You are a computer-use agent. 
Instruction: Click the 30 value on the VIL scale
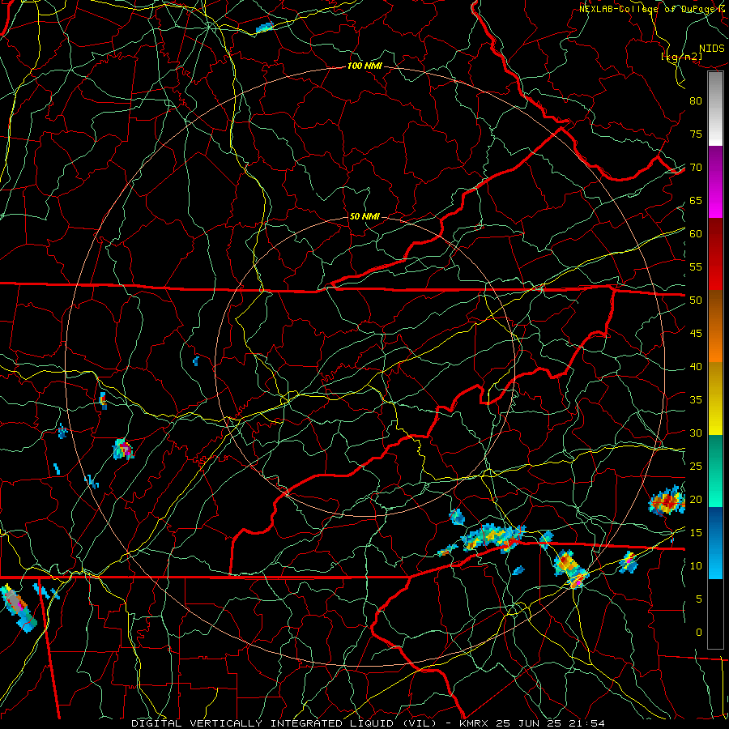click(696, 433)
